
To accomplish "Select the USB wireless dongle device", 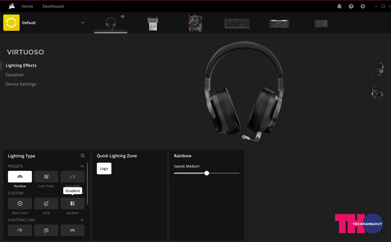I will [153, 24].
